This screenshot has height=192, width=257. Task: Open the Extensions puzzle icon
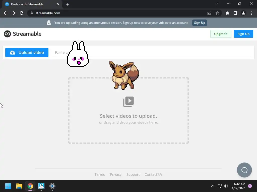(x=227, y=13)
